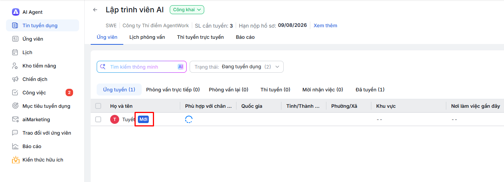
Task: Click the Tìm kiếm thông minh search field
Action: tap(142, 67)
